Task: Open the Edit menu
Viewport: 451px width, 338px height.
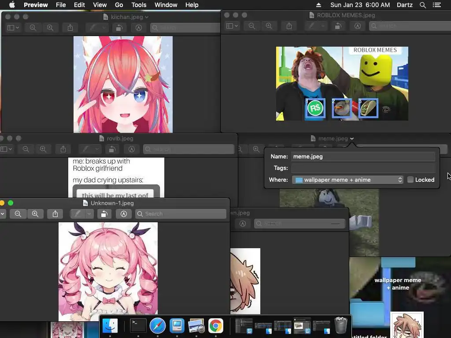Action: click(x=79, y=5)
